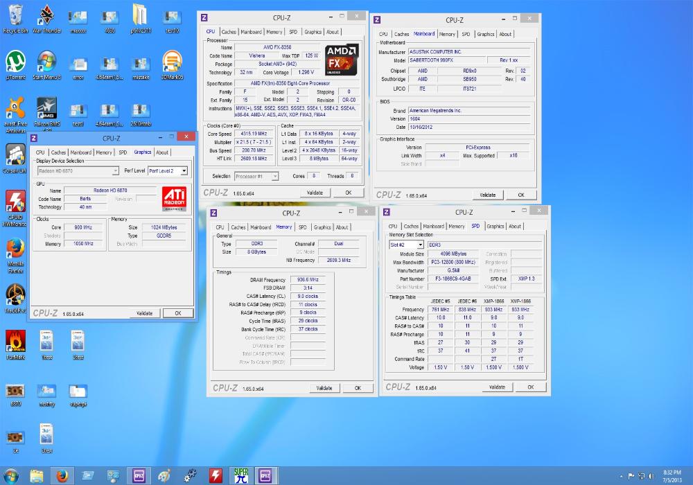Select the 2610mhb desktop image file

(141, 114)
